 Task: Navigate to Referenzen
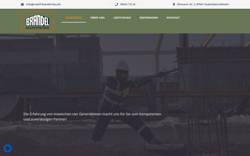[x=149, y=17]
